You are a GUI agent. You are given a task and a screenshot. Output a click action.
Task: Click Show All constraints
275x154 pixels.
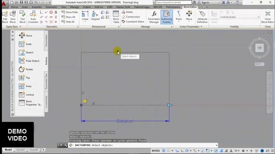click(x=68, y=17)
